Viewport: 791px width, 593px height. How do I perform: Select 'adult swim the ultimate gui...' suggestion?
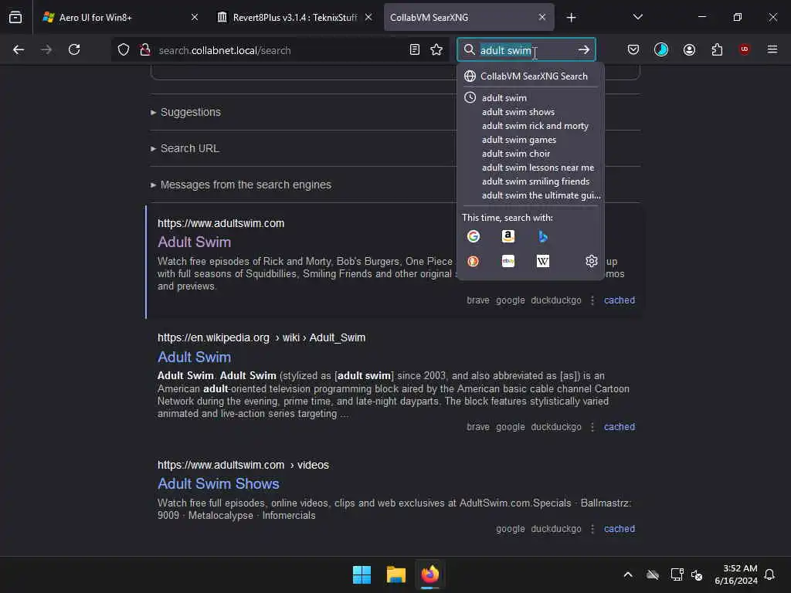coord(530,195)
